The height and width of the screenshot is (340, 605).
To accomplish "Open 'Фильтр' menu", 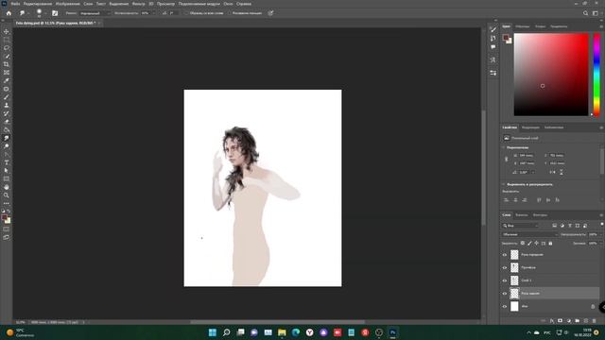I will click(x=138, y=4).
